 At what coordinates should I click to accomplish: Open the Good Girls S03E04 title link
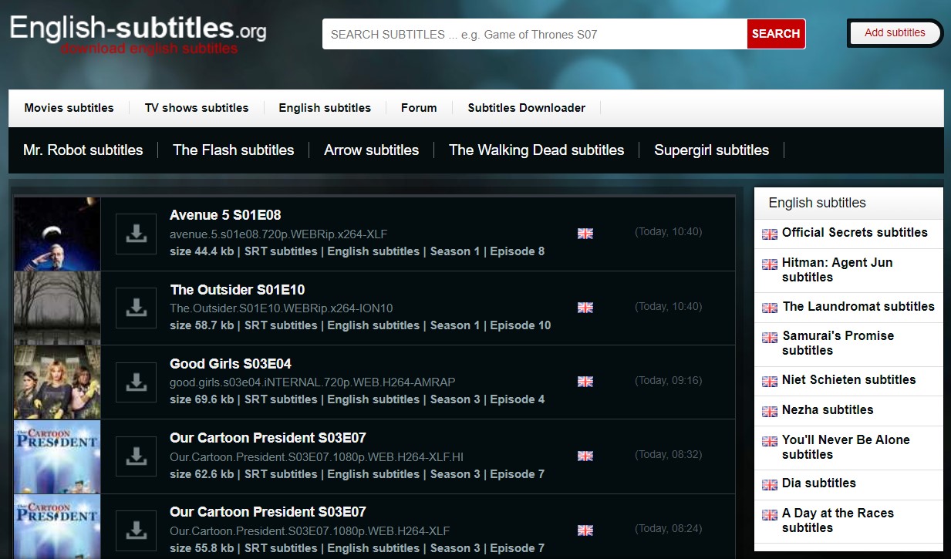pyautogui.click(x=231, y=364)
